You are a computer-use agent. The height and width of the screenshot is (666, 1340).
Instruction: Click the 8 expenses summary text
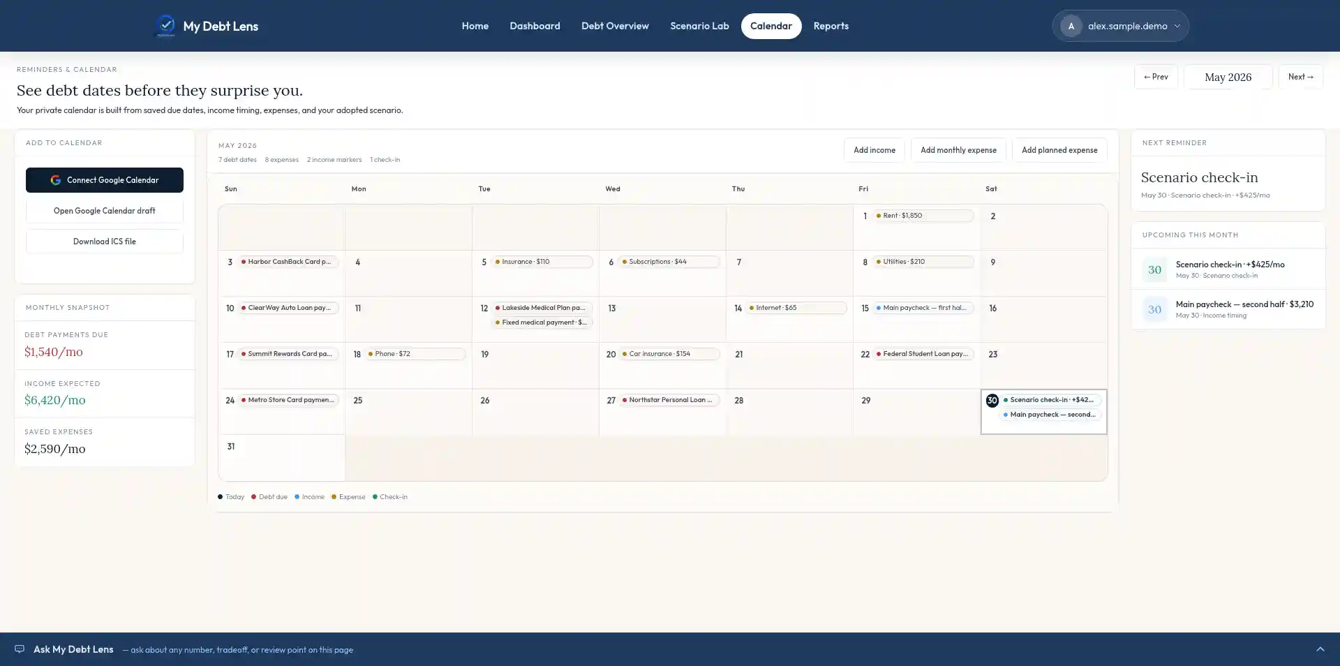(282, 160)
